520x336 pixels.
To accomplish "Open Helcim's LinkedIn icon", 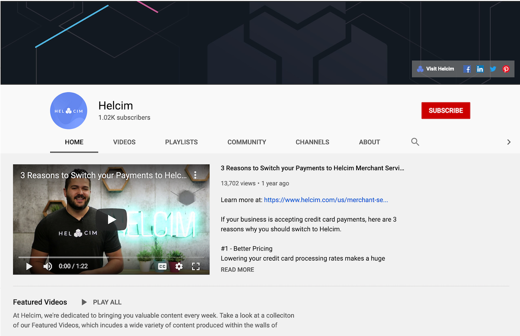I will click(480, 69).
